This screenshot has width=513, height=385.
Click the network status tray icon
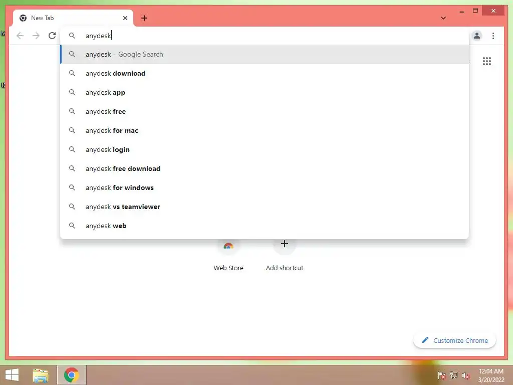point(454,375)
